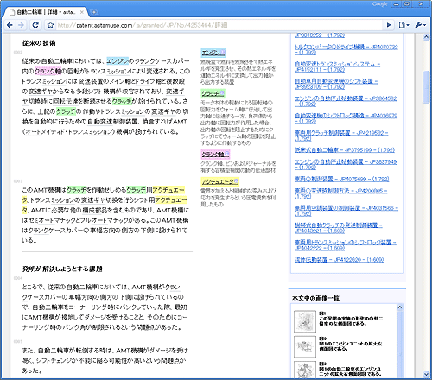Click the page scrollbar down arrow
Image resolution: width=432 pixels, height=380 pixels.
click(426, 375)
